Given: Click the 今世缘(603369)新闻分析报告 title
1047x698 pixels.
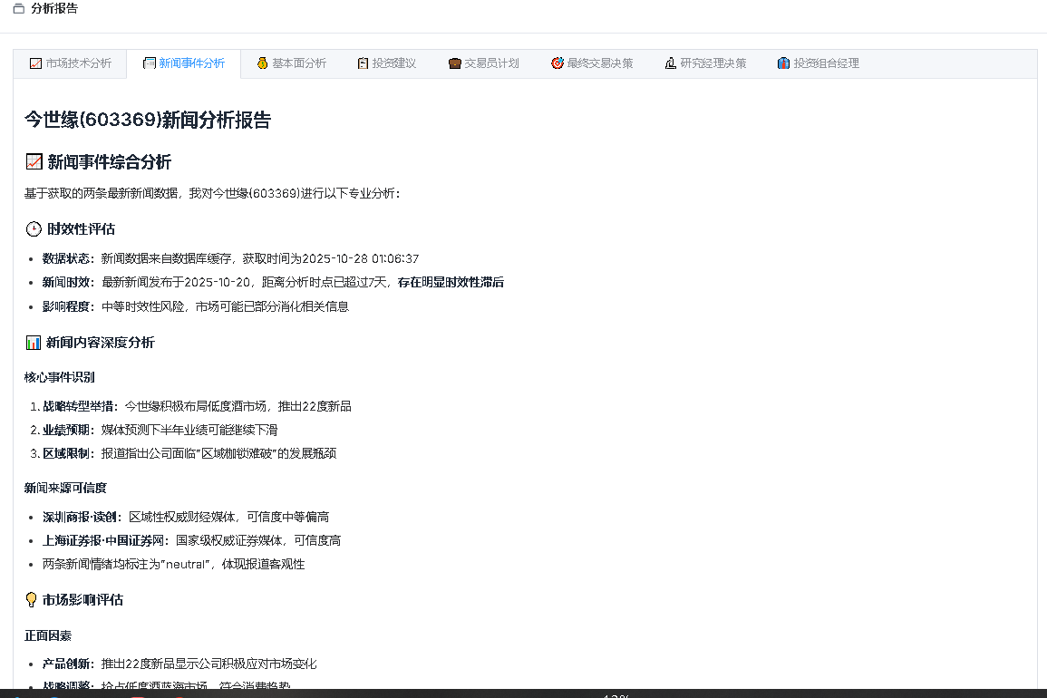Looking at the screenshot, I should 148,121.
